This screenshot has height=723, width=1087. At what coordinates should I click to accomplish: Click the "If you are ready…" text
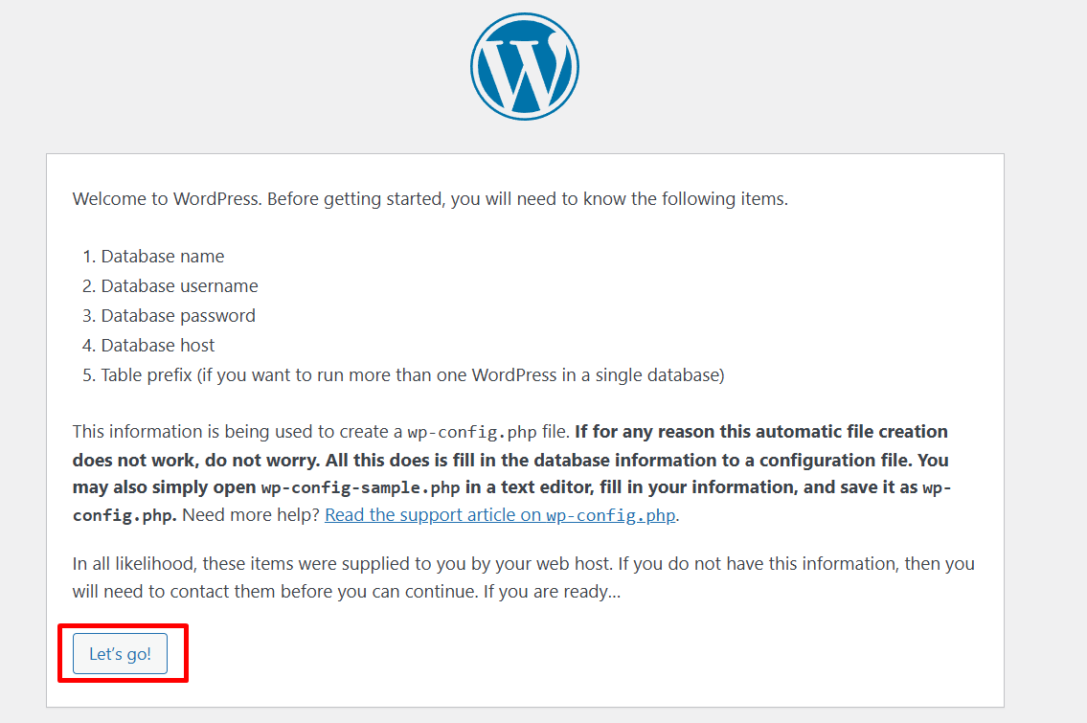click(552, 592)
